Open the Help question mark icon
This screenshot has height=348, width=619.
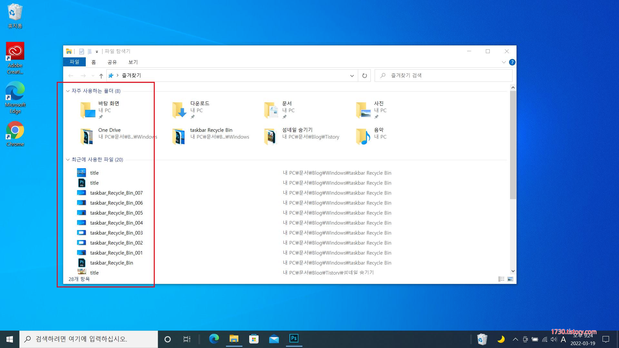coord(512,62)
